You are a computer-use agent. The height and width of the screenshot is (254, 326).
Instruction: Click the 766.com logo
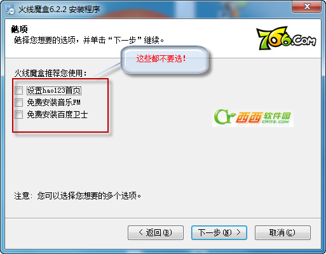(286, 38)
